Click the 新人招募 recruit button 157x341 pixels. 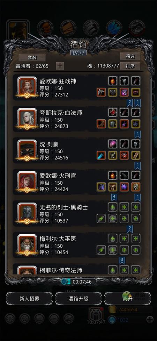[29, 299]
